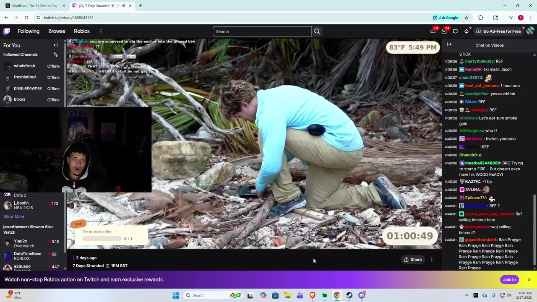Collapse the chat panel arrow
The width and height of the screenshot is (537, 302).
[449, 44]
